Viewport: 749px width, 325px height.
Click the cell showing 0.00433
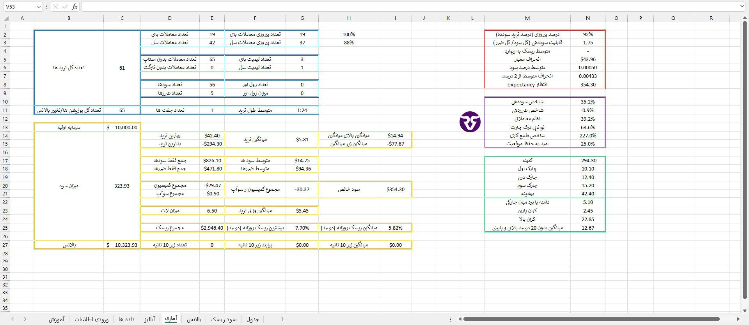pyautogui.click(x=588, y=76)
